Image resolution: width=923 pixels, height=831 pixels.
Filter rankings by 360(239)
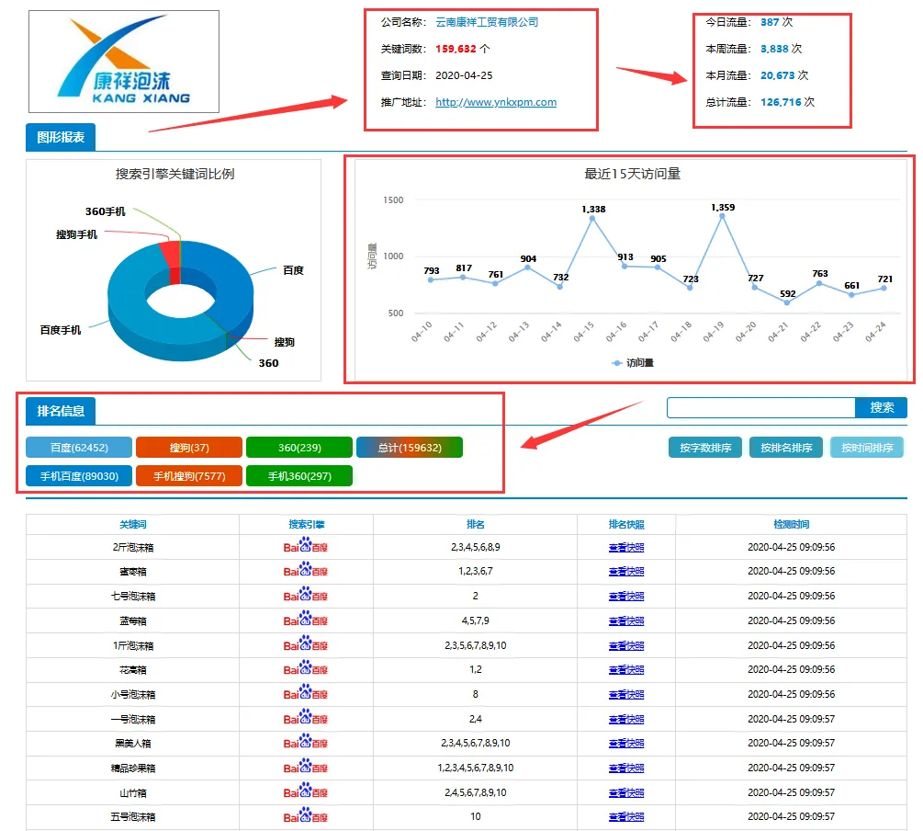[299, 448]
